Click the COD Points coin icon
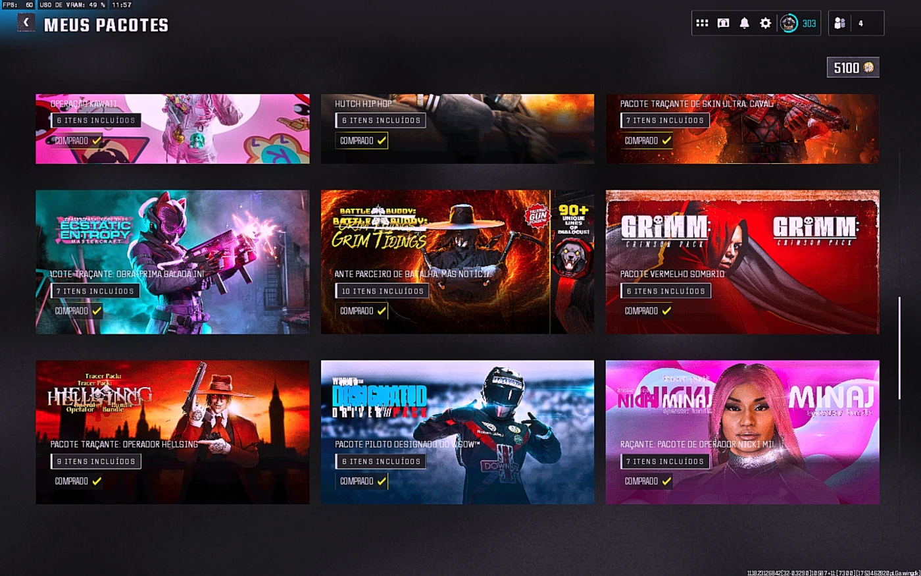Viewport: 921px width, 576px height. pos(868,67)
